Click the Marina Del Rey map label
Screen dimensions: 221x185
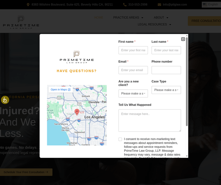coord(65,129)
